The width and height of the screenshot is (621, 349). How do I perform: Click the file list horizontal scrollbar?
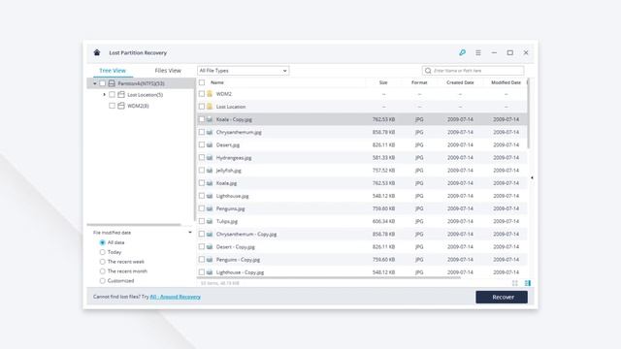pyautogui.click(x=328, y=277)
